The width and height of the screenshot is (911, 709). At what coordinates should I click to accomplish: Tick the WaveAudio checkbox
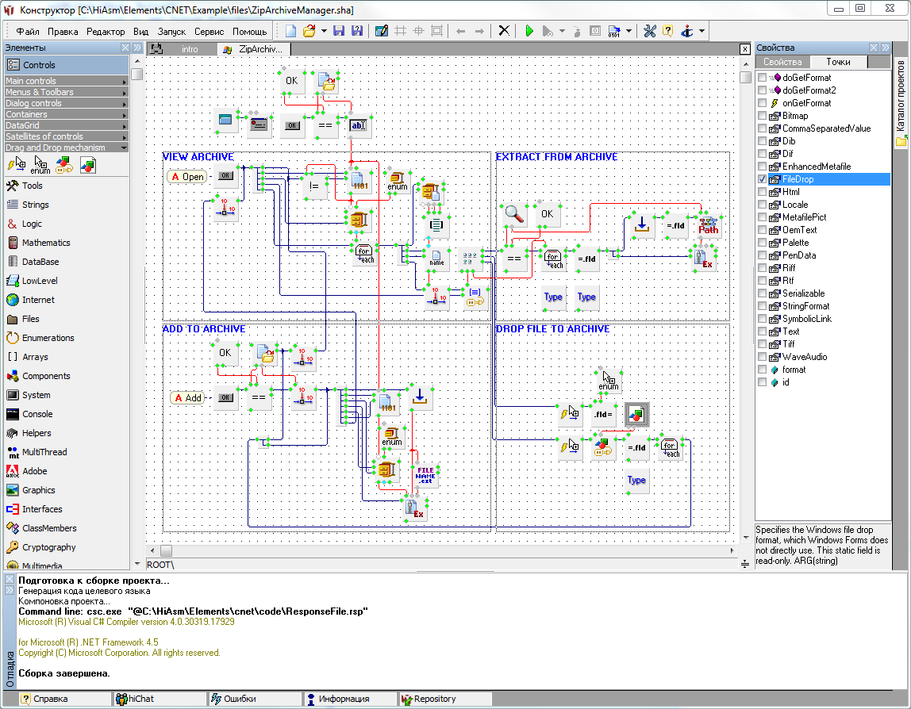point(763,357)
